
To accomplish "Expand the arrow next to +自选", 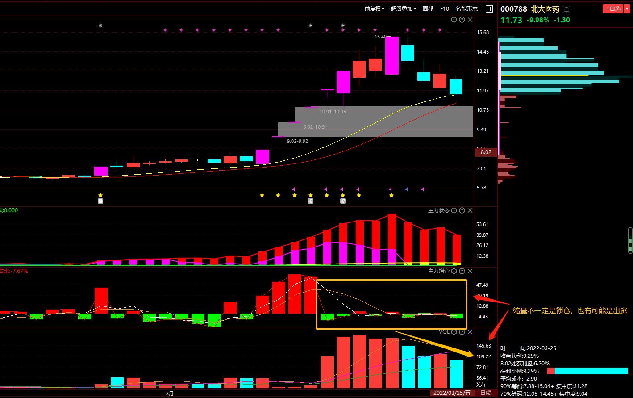I will (627, 9).
